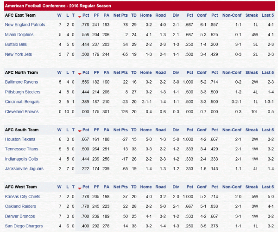Open the Cleveland Browns team link
This screenshot has width=278, height=232.
tap(22, 112)
